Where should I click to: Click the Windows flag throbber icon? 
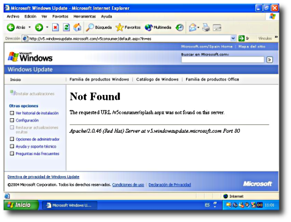pos(273,16)
